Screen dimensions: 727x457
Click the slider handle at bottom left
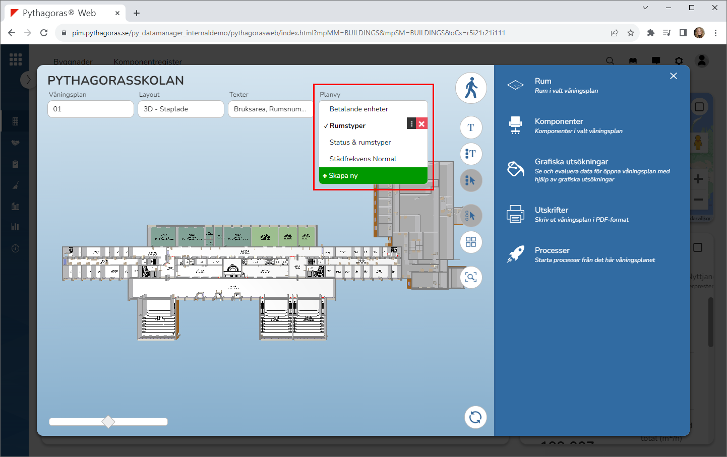click(x=108, y=422)
